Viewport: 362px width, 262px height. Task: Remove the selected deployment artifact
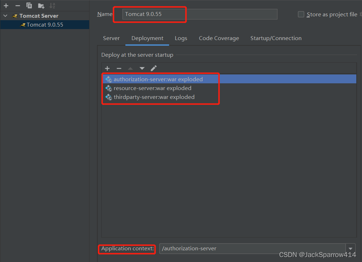click(x=119, y=68)
